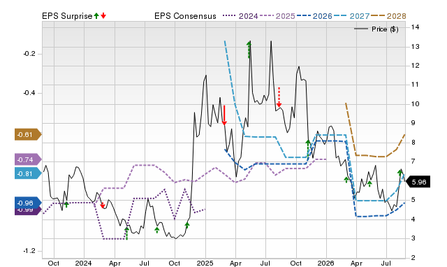
Task: Click the 8 price axis label
Action: point(413,143)
